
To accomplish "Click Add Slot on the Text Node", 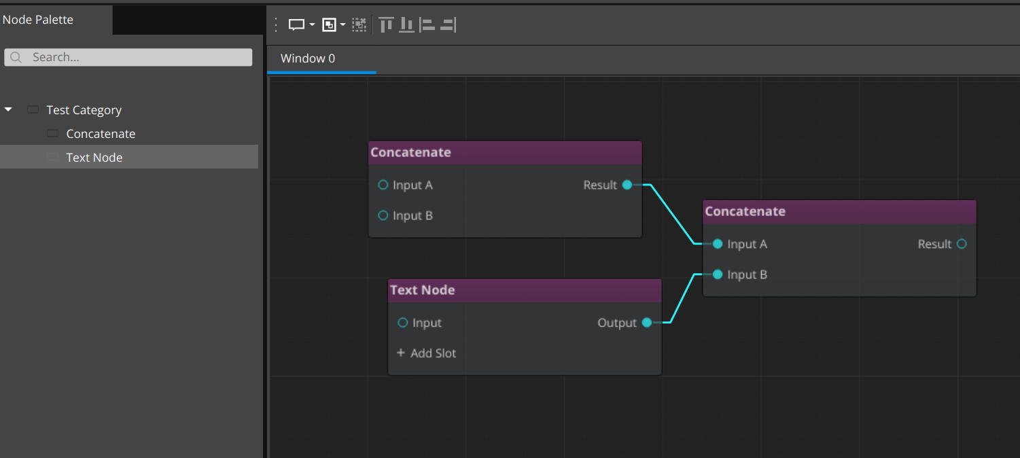I will pyautogui.click(x=426, y=353).
